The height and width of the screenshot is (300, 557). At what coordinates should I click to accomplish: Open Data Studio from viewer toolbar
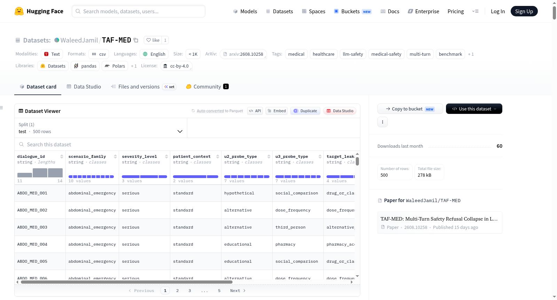pyautogui.click(x=340, y=111)
